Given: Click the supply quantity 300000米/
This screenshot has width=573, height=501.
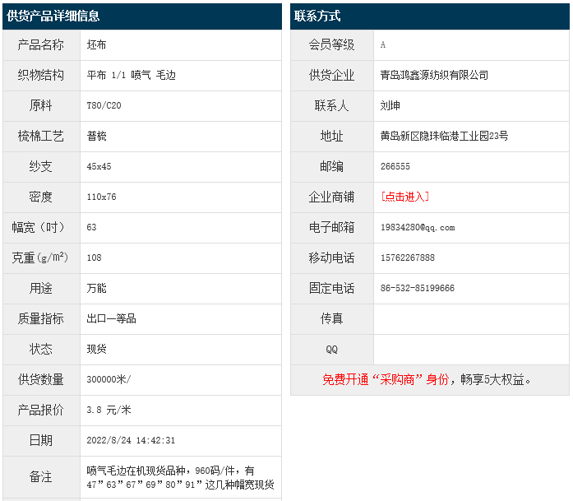Looking at the screenshot, I should click(109, 379).
